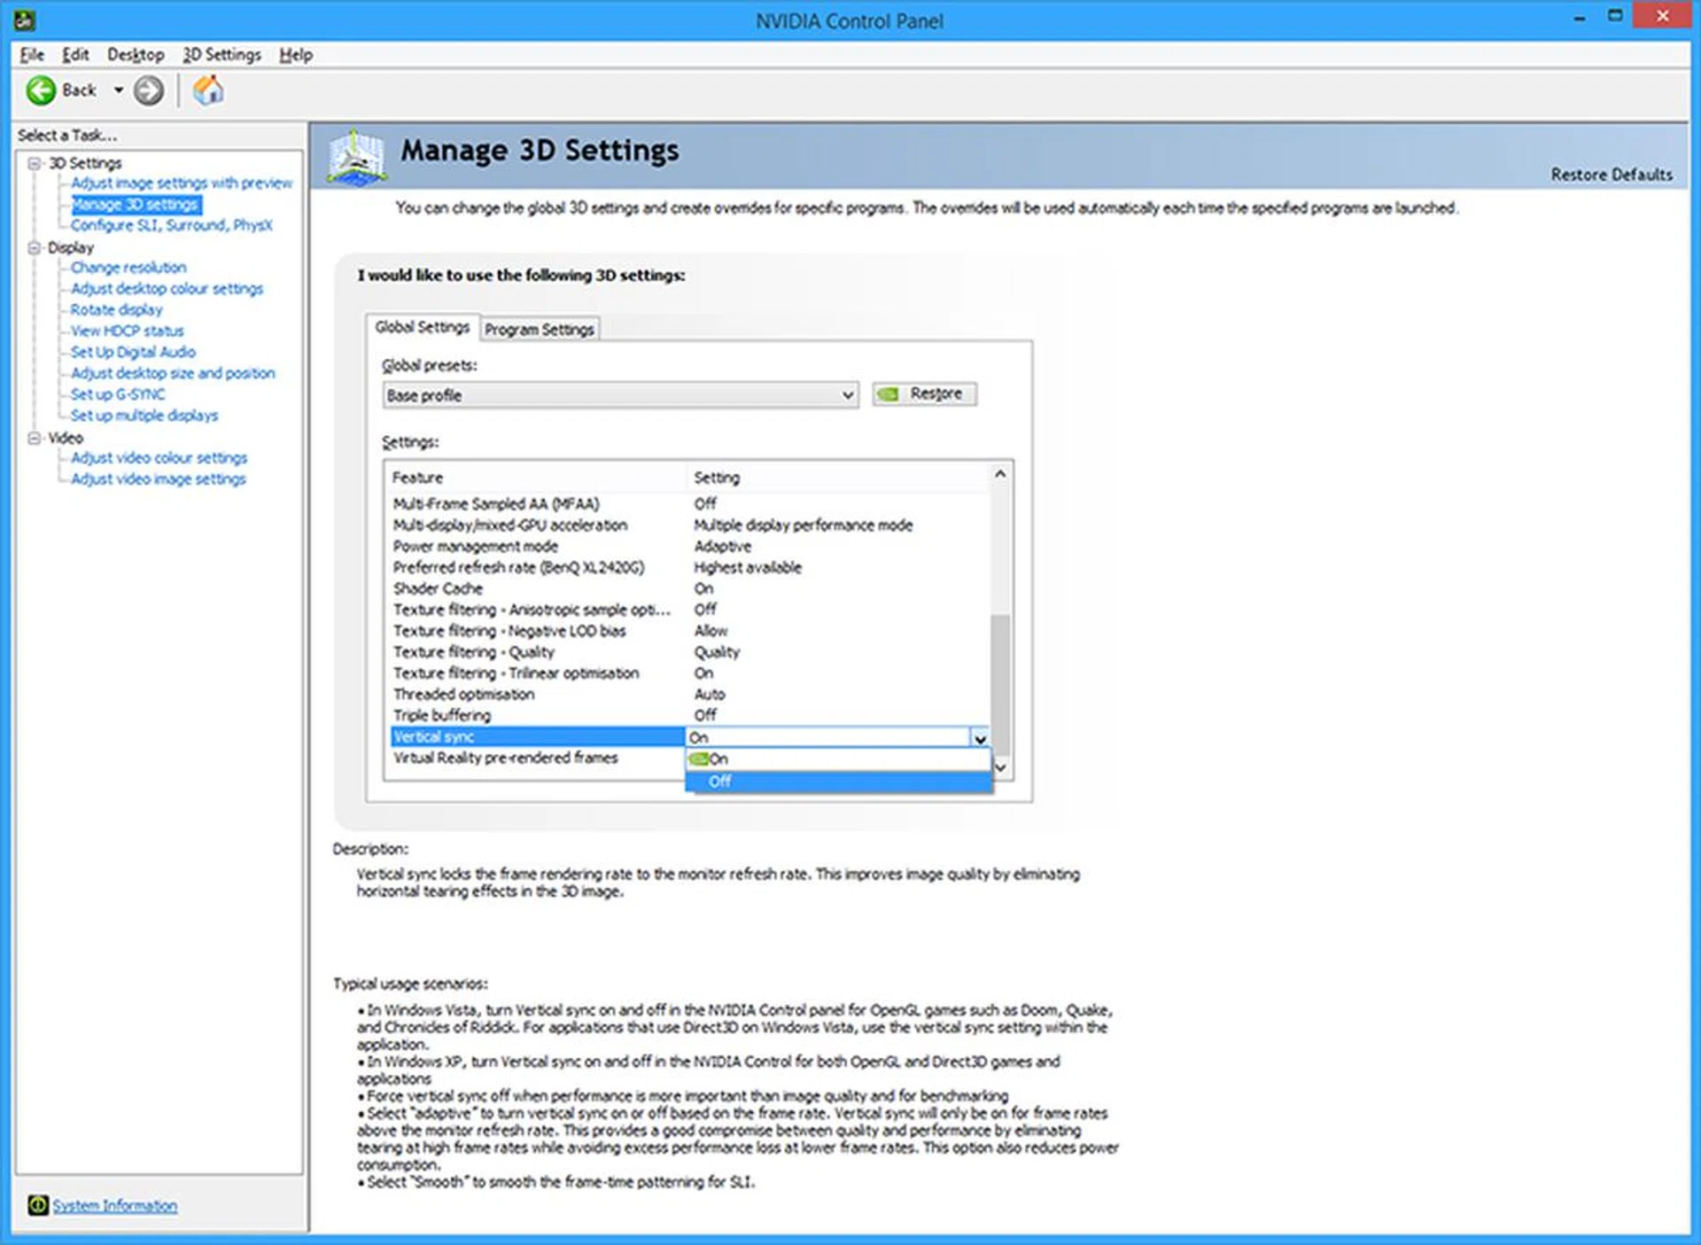Viewport: 1701px width, 1245px height.
Task: Click the Restore button
Action: 924,393
